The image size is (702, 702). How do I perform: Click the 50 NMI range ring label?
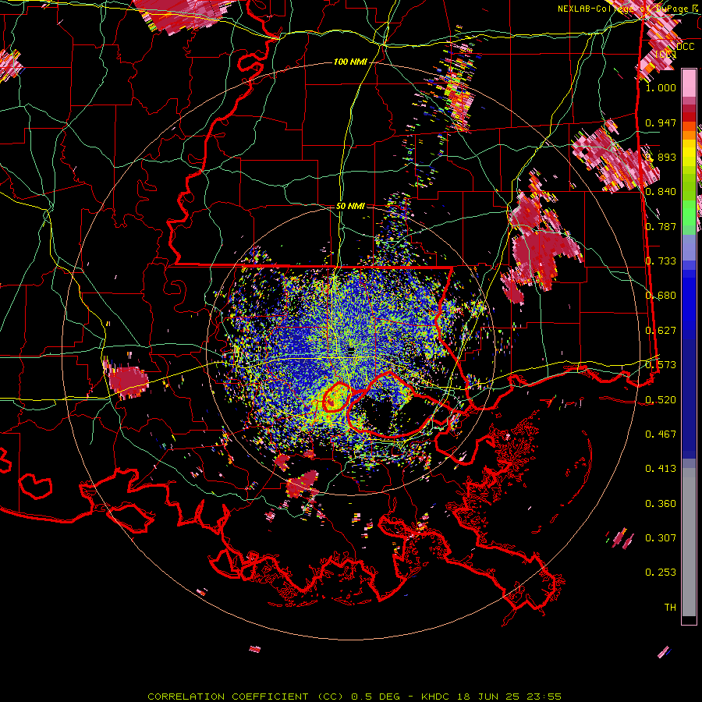pos(350,206)
